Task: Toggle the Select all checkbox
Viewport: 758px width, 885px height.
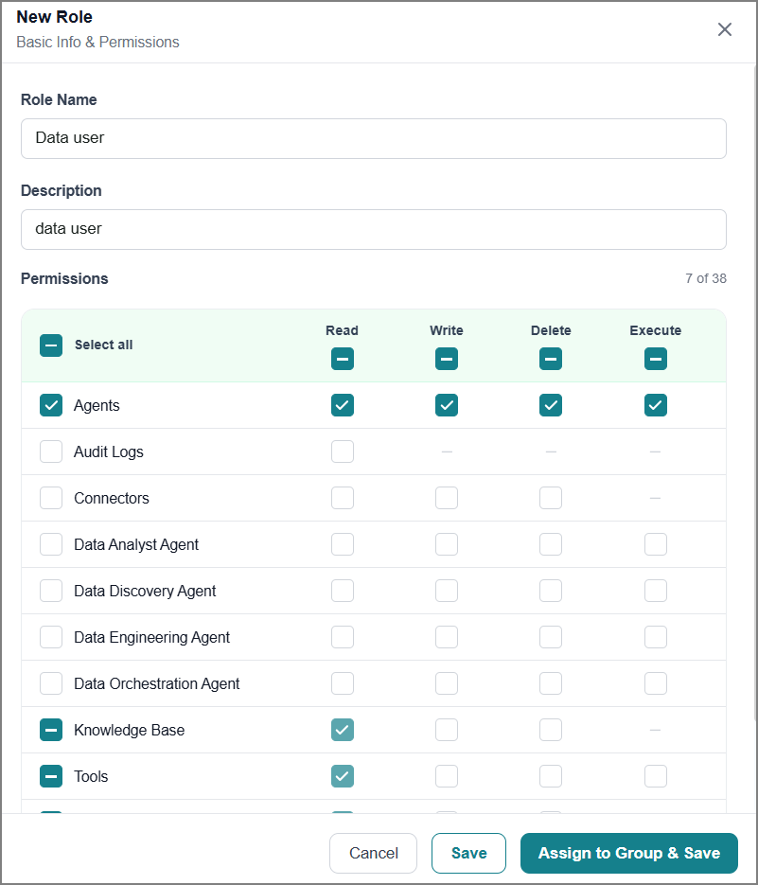Action: coord(51,345)
